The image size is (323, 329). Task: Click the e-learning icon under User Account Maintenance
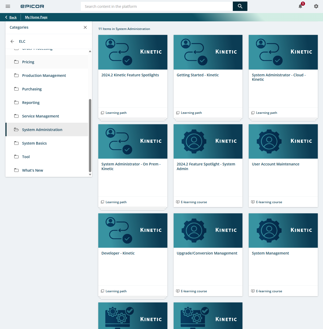click(x=253, y=202)
